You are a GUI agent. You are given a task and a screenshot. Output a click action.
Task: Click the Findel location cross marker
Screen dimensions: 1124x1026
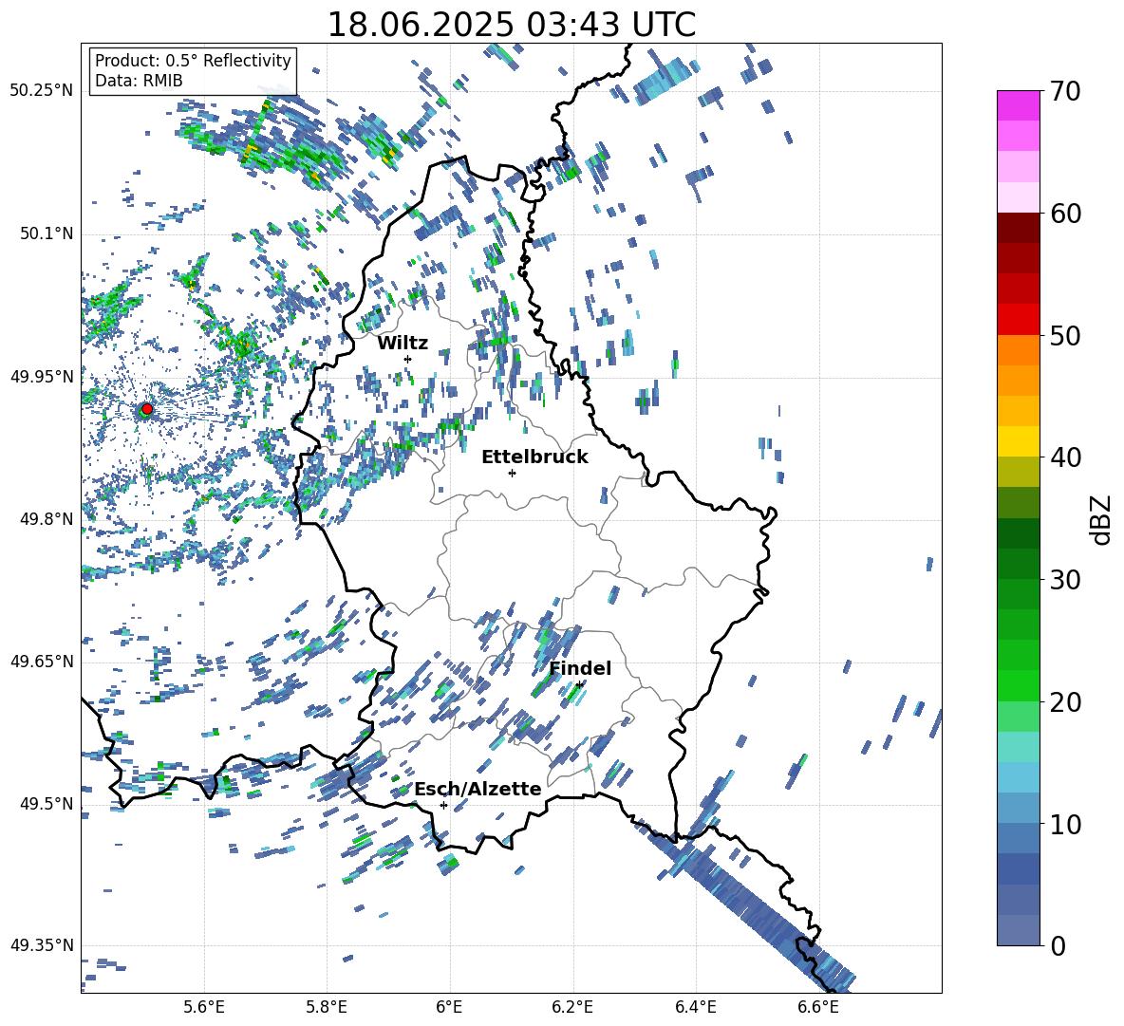[579, 685]
